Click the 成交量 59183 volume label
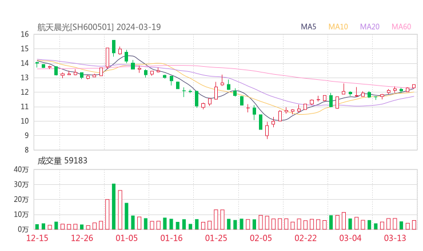 (x=62, y=161)
